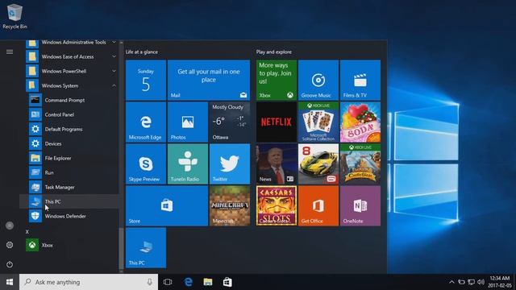Expand the Windows PowerShell folder
This screenshot has width=516, height=290.
click(x=114, y=71)
